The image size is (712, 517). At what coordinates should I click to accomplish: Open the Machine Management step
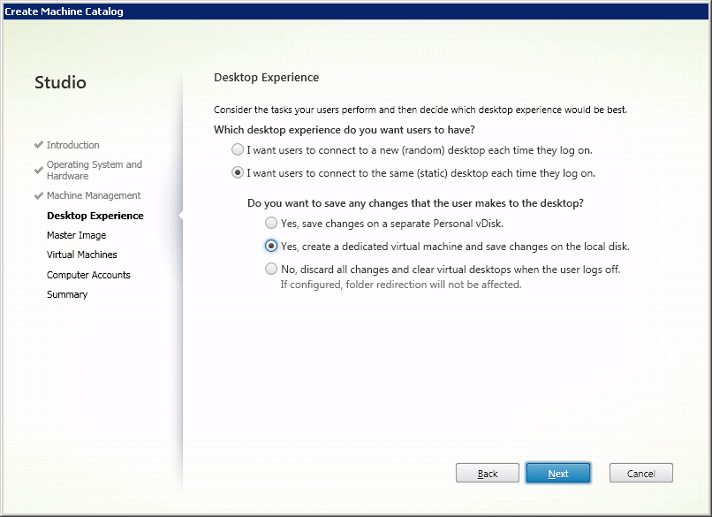click(94, 195)
